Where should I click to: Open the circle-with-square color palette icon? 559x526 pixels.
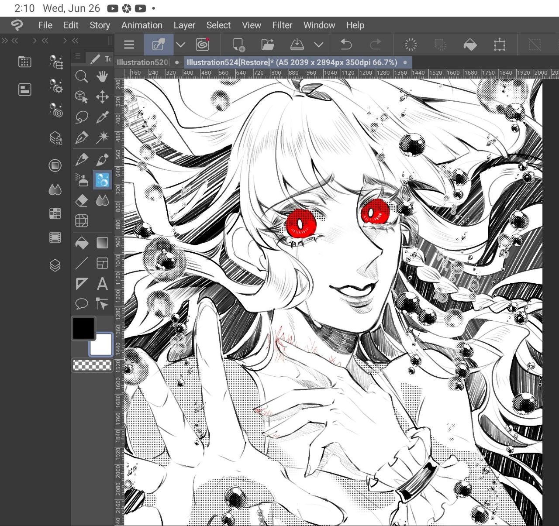click(x=55, y=165)
